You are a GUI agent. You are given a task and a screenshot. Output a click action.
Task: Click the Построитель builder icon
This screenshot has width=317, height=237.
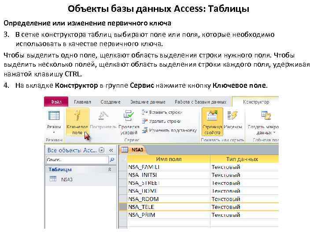pos(103,116)
